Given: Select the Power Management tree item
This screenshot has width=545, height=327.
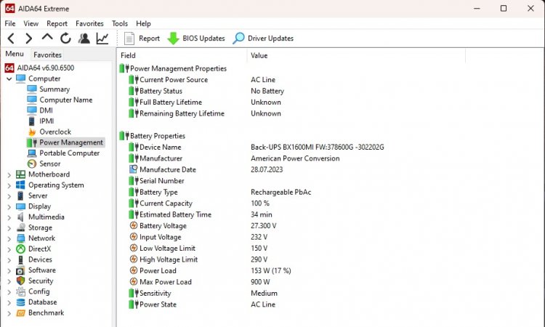Looking at the screenshot, I should click(65, 142).
